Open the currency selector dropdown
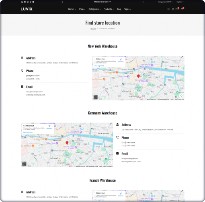Image resolution: width=205 pixels, height=202 pixels. (166, 2)
